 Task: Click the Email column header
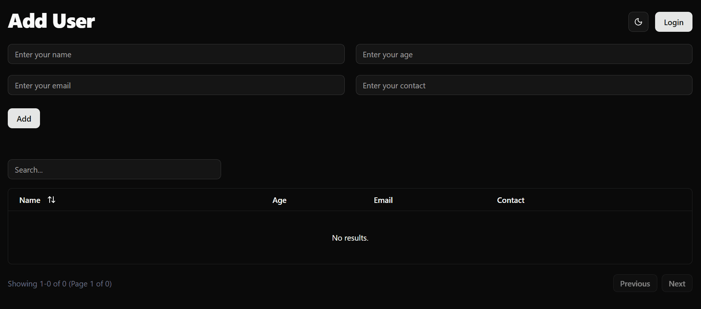[383, 200]
